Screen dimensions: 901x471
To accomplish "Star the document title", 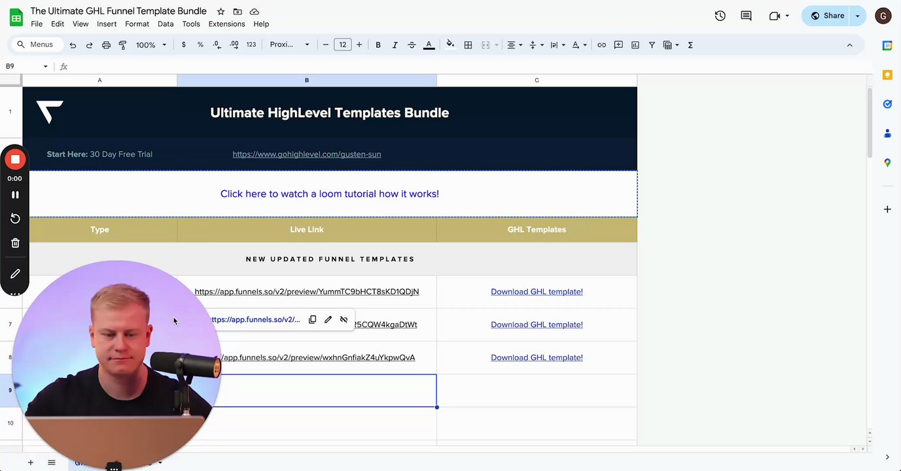I will 221,12.
